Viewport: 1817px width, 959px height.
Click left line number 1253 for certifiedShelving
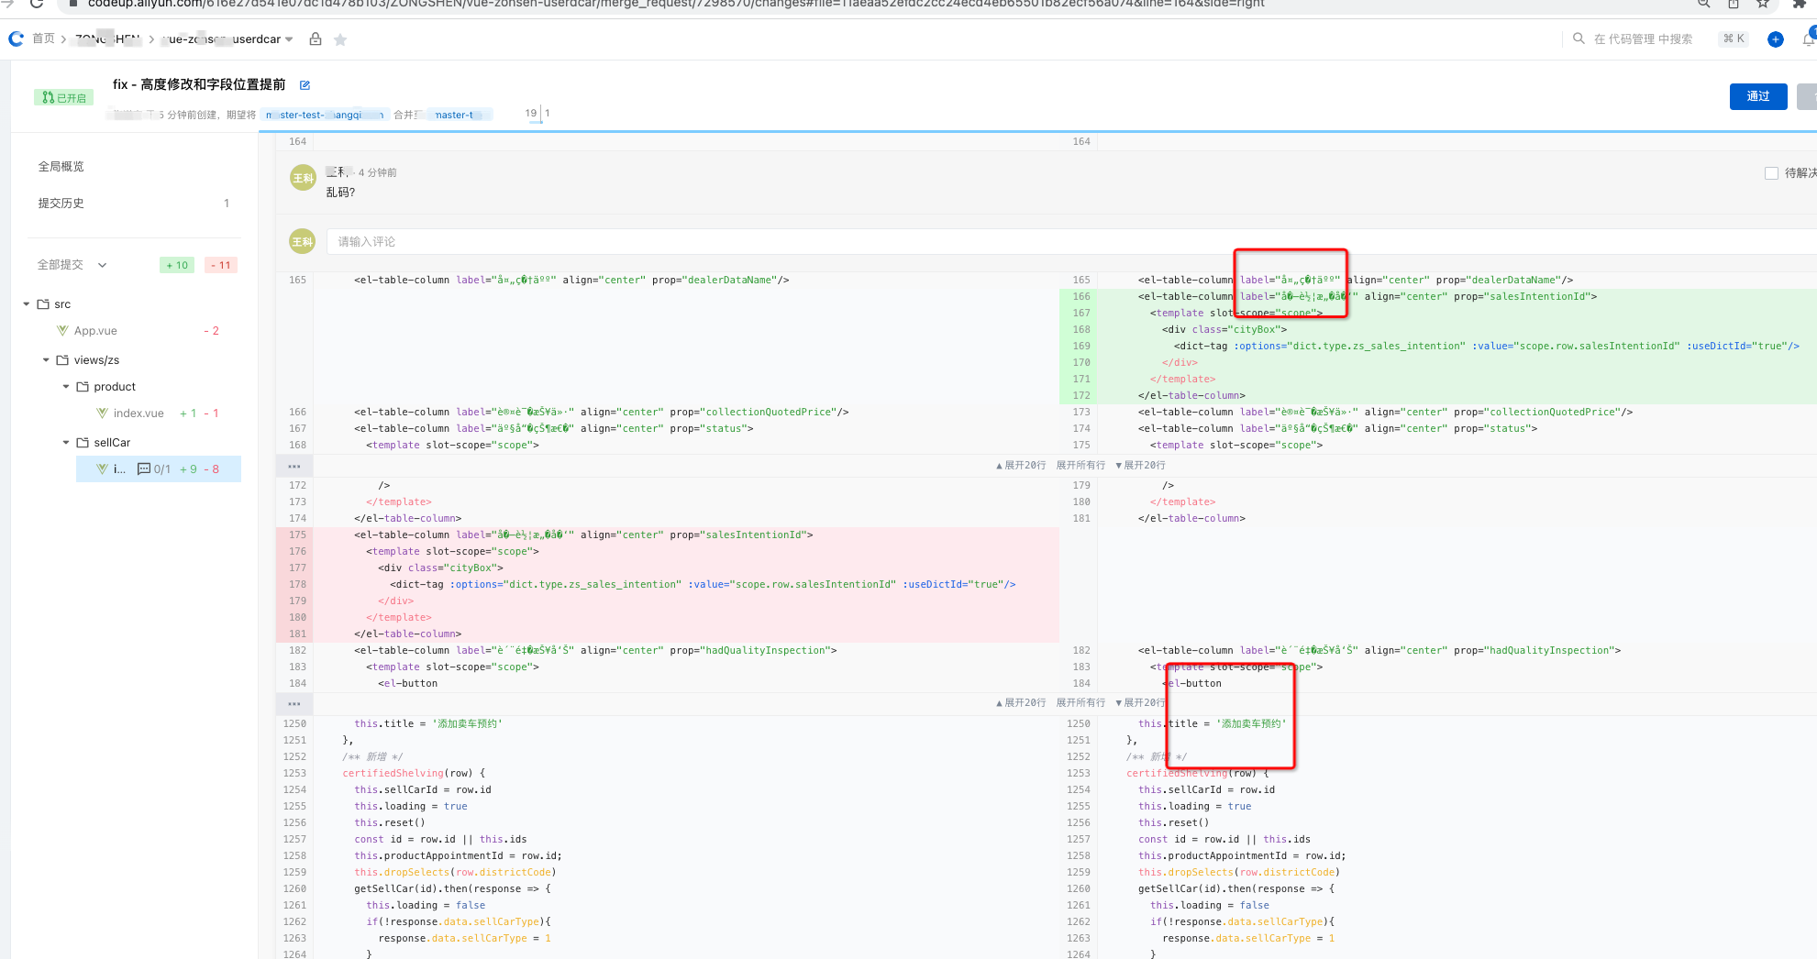click(294, 774)
